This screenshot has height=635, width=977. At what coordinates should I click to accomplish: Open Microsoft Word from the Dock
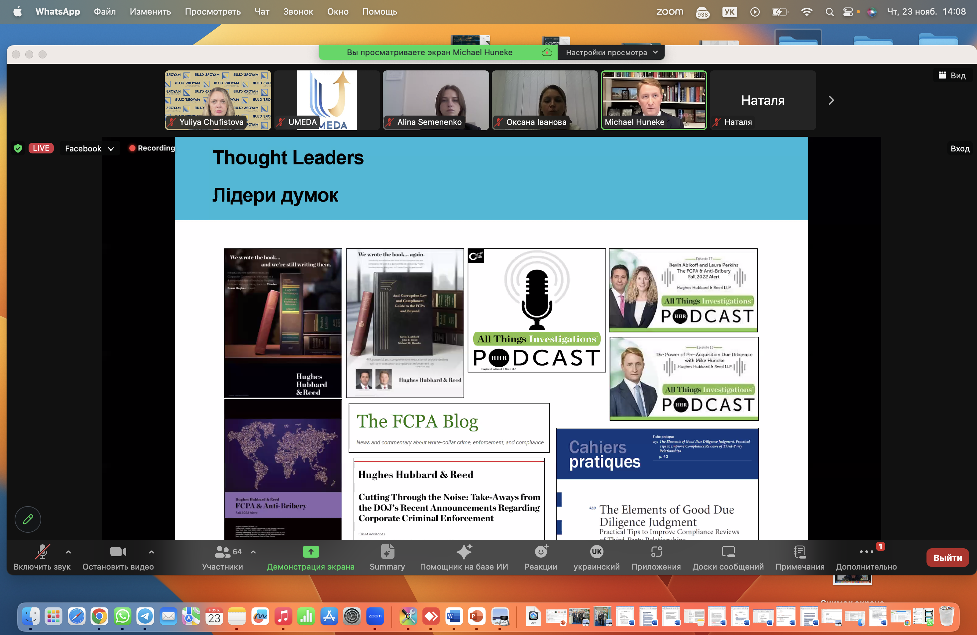[454, 616]
